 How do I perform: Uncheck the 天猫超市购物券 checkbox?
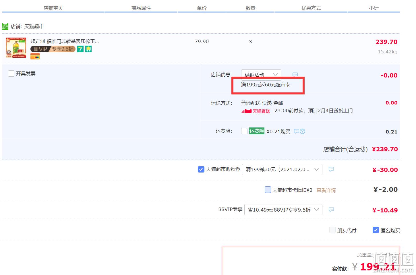[x=201, y=169]
